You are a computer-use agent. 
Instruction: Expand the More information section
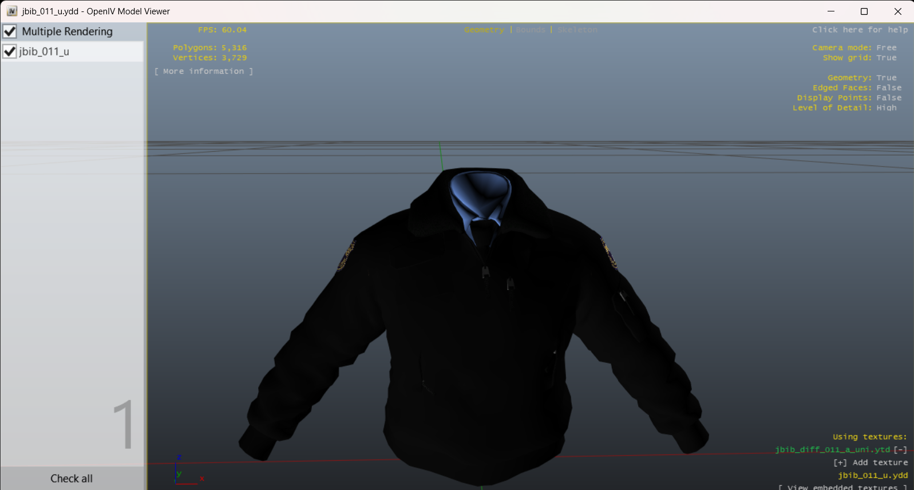[x=203, y=72]
